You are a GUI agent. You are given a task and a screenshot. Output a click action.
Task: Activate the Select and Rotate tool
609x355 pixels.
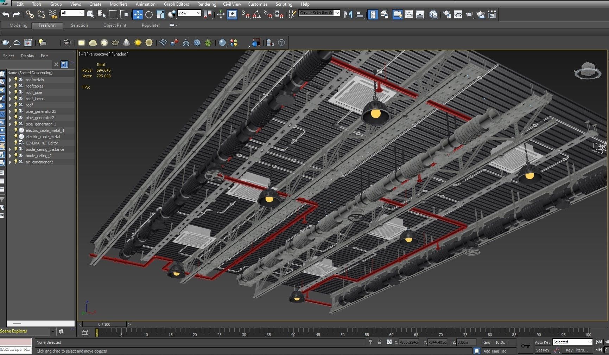coord(149,14)
